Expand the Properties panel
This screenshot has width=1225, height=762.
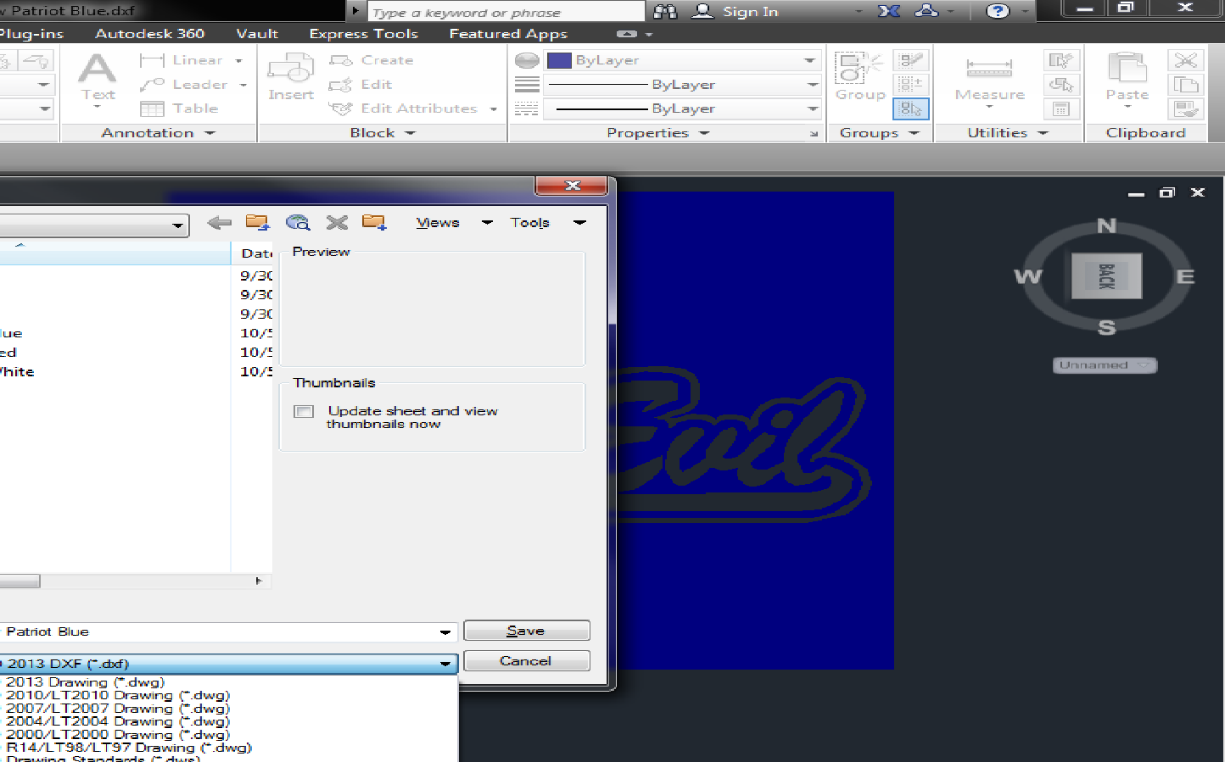[x=657, y=133]
